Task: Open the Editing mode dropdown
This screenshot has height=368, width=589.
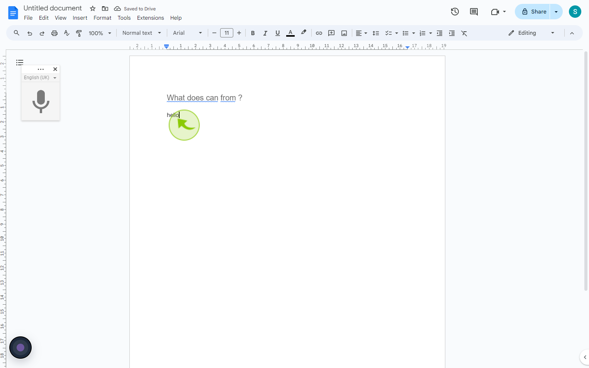Action: coord(531,33)
